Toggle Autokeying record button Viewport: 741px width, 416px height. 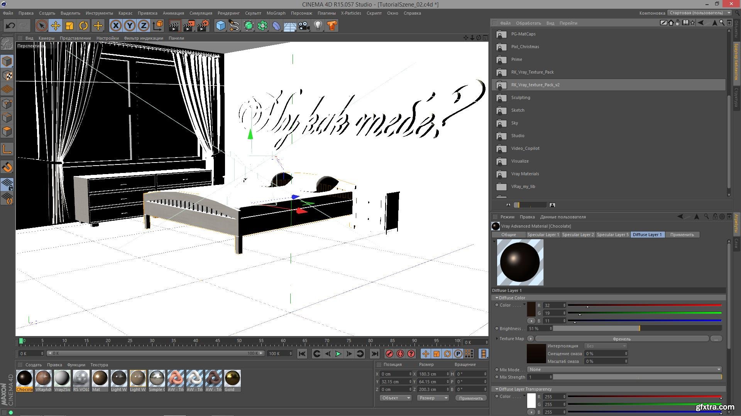(400, 354)
